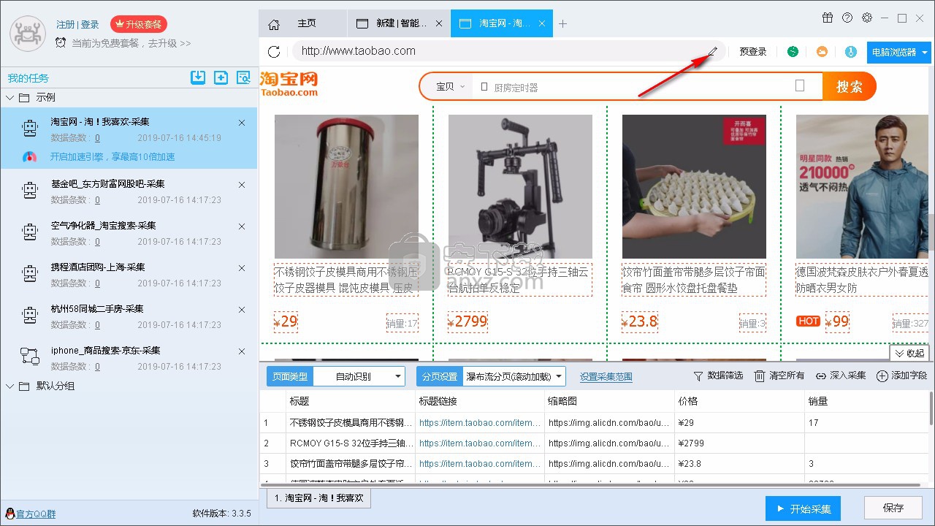Click the blue circular toolbar icon

point(850,52)
